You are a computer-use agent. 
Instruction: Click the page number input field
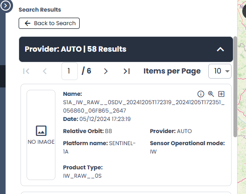tap(69, 71)
